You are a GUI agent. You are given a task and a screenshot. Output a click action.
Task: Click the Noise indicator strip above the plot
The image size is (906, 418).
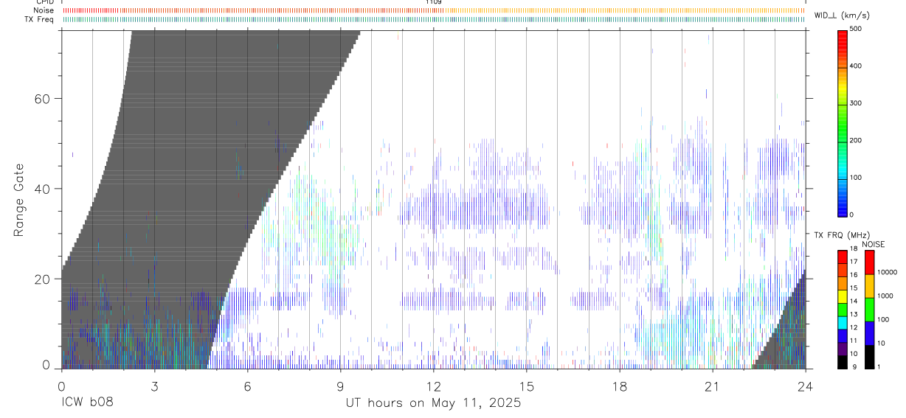433,10
